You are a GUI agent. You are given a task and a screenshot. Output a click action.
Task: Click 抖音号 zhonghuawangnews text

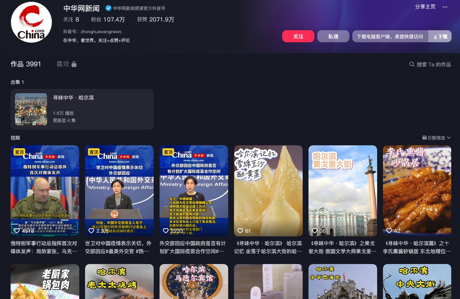(92, 32)
